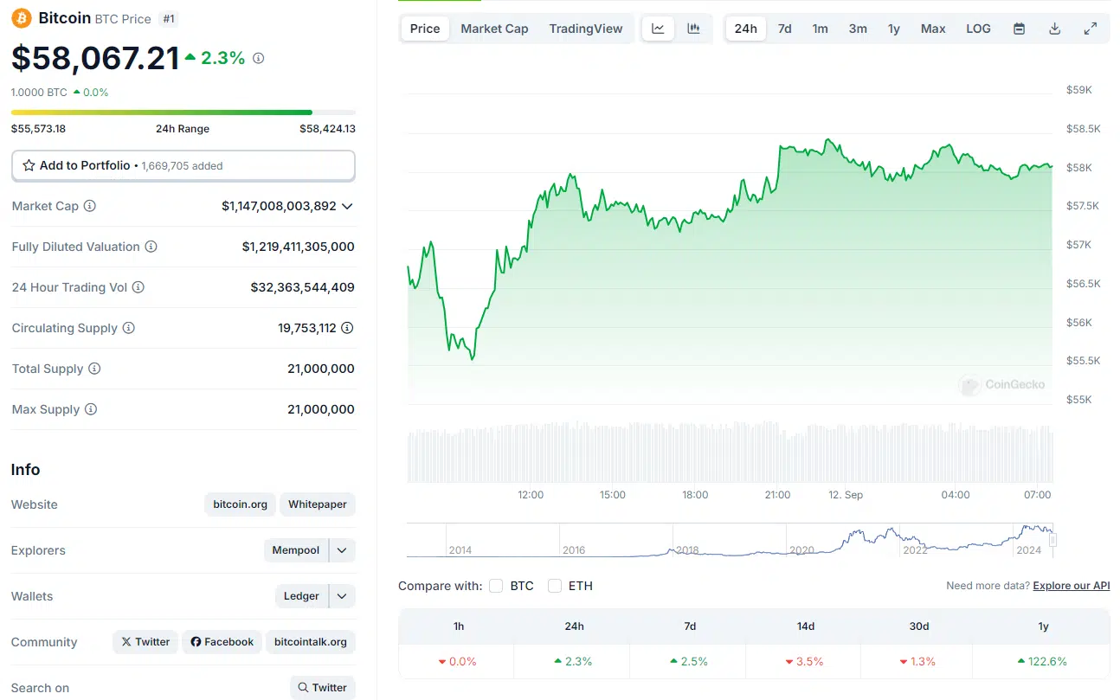Screen dimensions: 1120x700
Task: Toggle LOG scale on chart
Action: coord(978,29)
